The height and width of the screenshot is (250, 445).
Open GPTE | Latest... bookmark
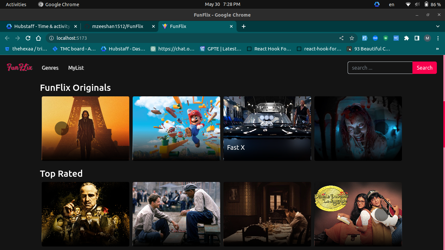click(221, 49)
